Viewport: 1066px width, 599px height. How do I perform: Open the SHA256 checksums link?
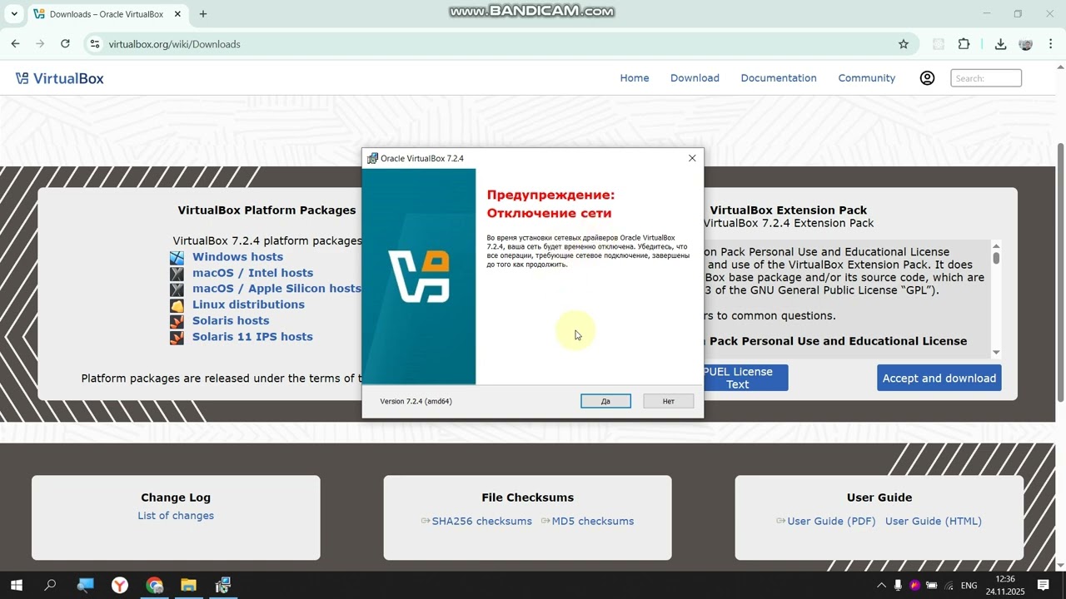pos(481,522)
